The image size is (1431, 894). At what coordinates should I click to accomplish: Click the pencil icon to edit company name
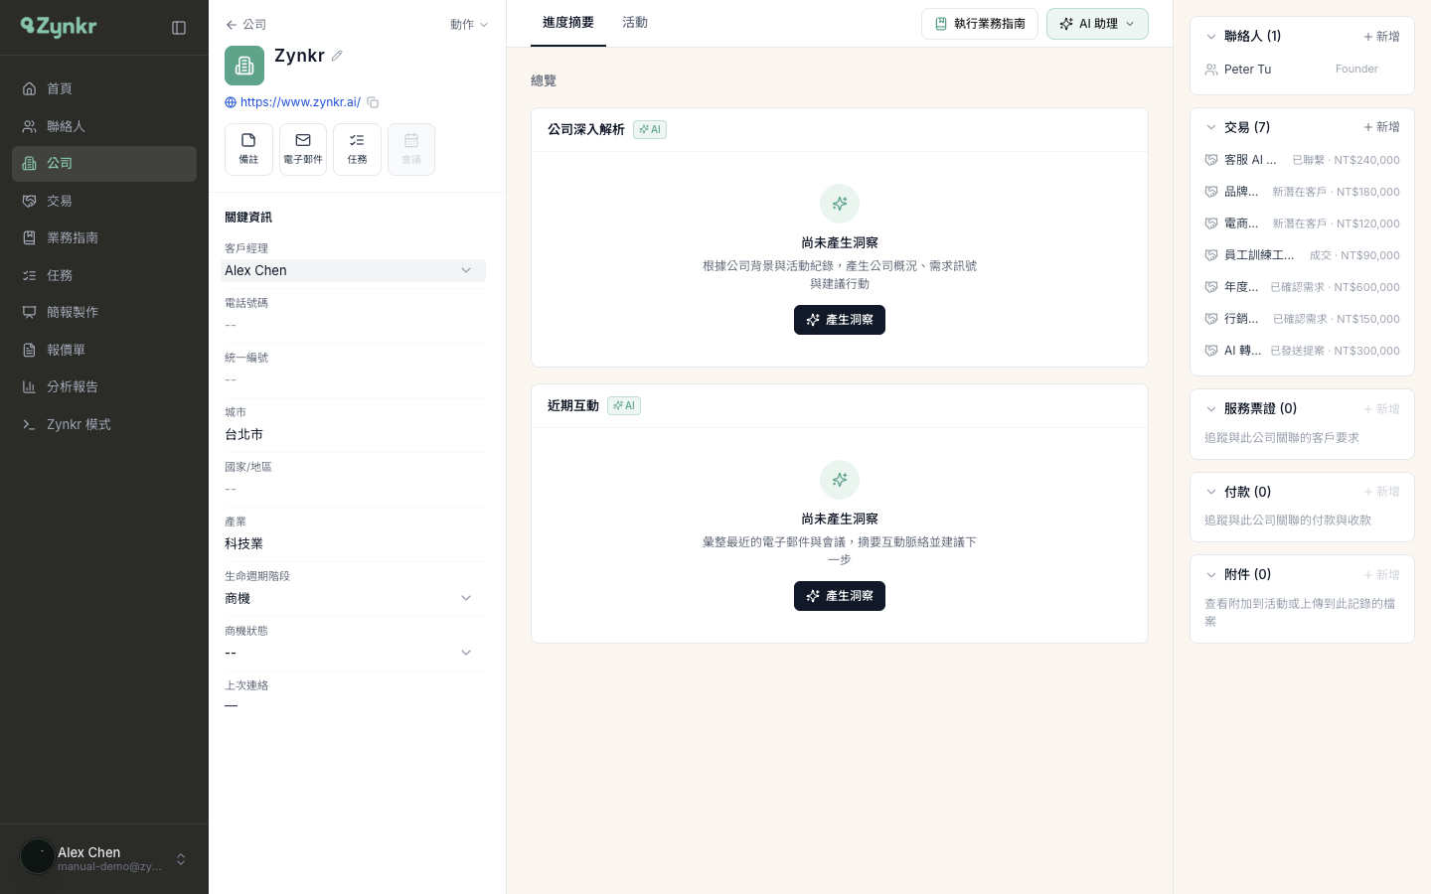tap(337, 56)
